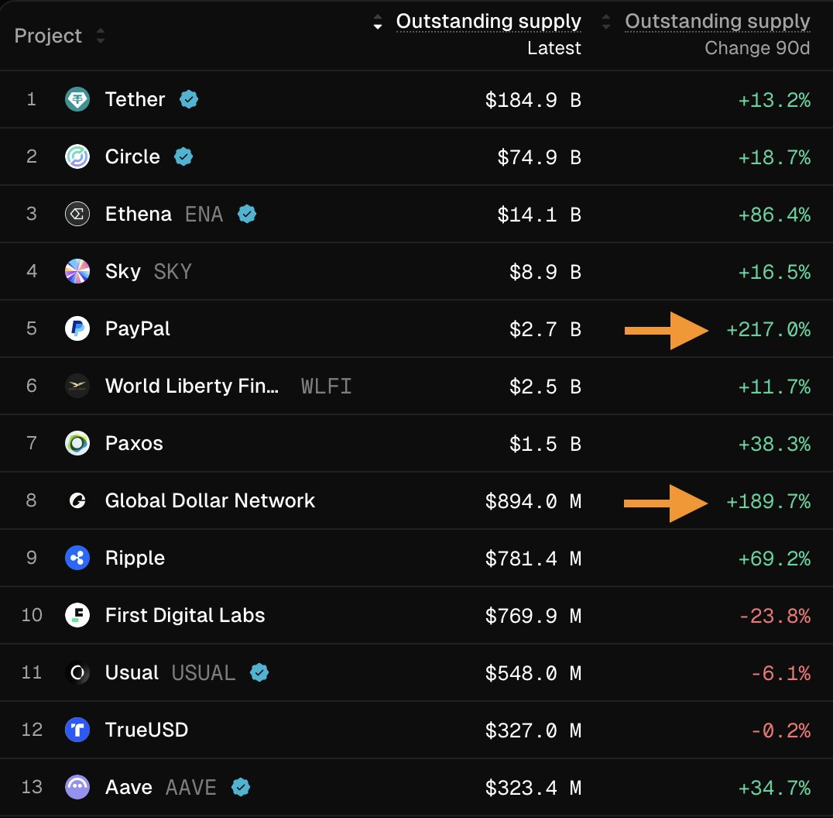Click the Ripple logo icon
Viewport: 833px width, 818px height.
pos(77,559)
